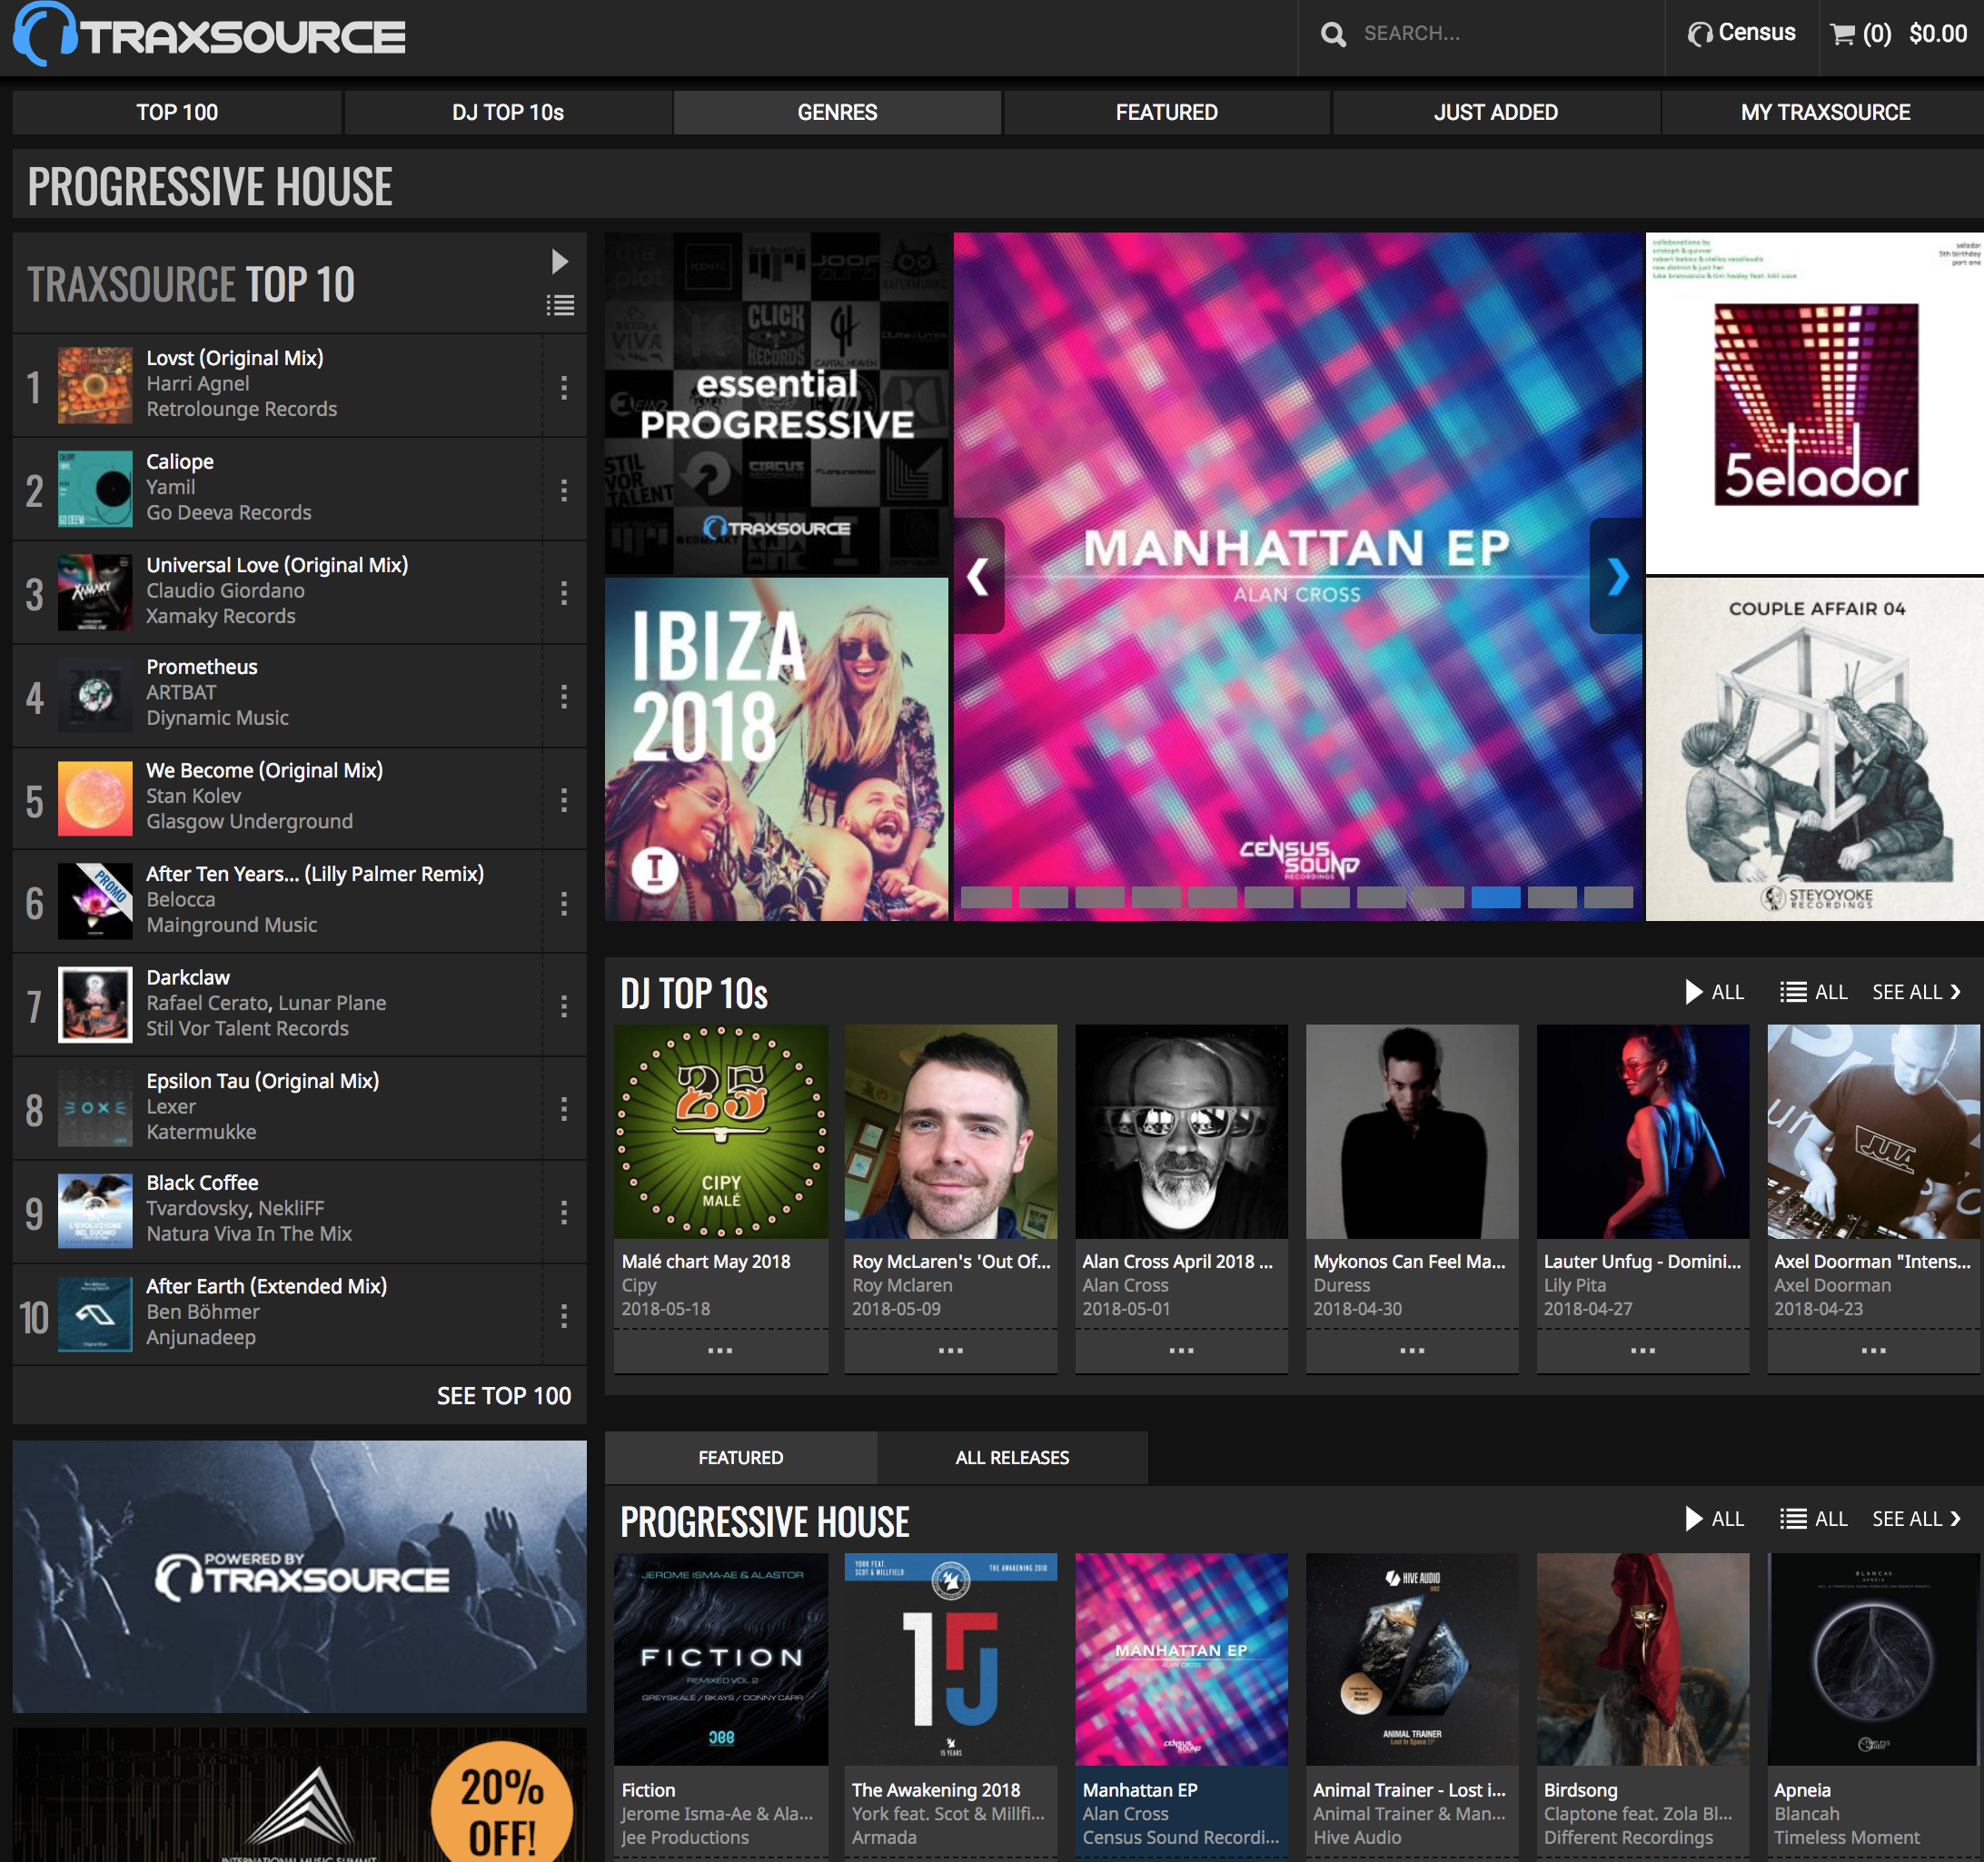Play all DJ Top 10s charts
1984x1862 pixels.
click(x=1714, y=992)
